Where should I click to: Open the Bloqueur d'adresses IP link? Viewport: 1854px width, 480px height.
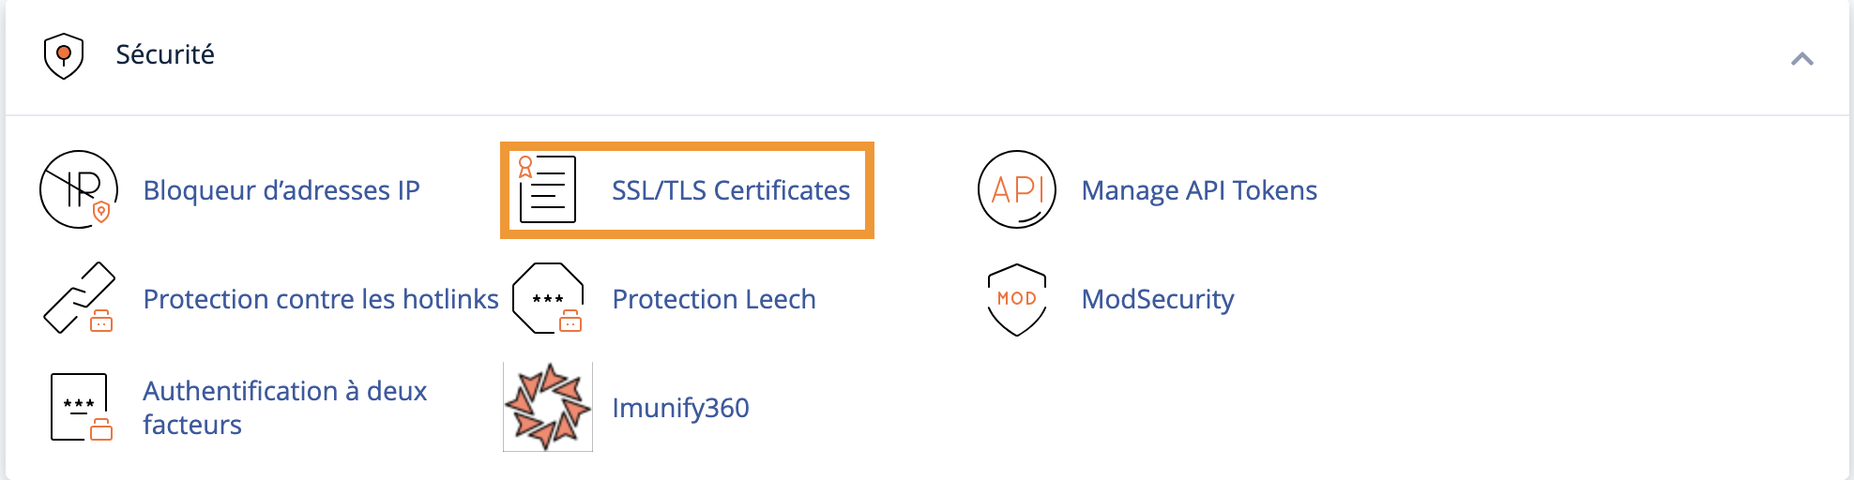point(281,190)
